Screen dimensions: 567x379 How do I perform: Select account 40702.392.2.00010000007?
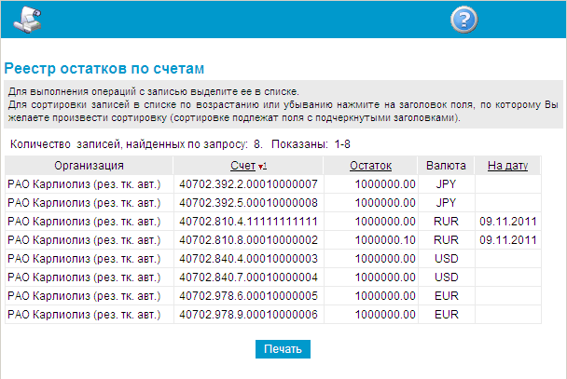click(x=248, y=184)
